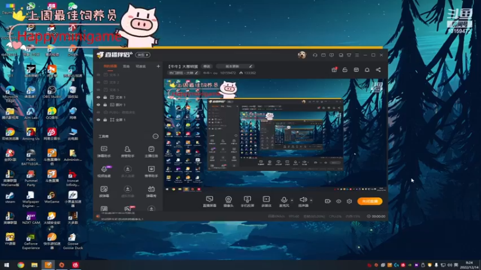
Task: Click the 扬声器 speaker icon
Action: [x=303, y=200]
